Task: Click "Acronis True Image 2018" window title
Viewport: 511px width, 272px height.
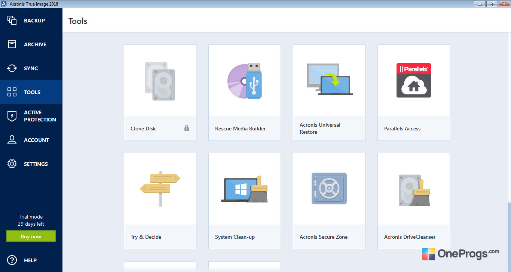Action: [x=34, y=4]
